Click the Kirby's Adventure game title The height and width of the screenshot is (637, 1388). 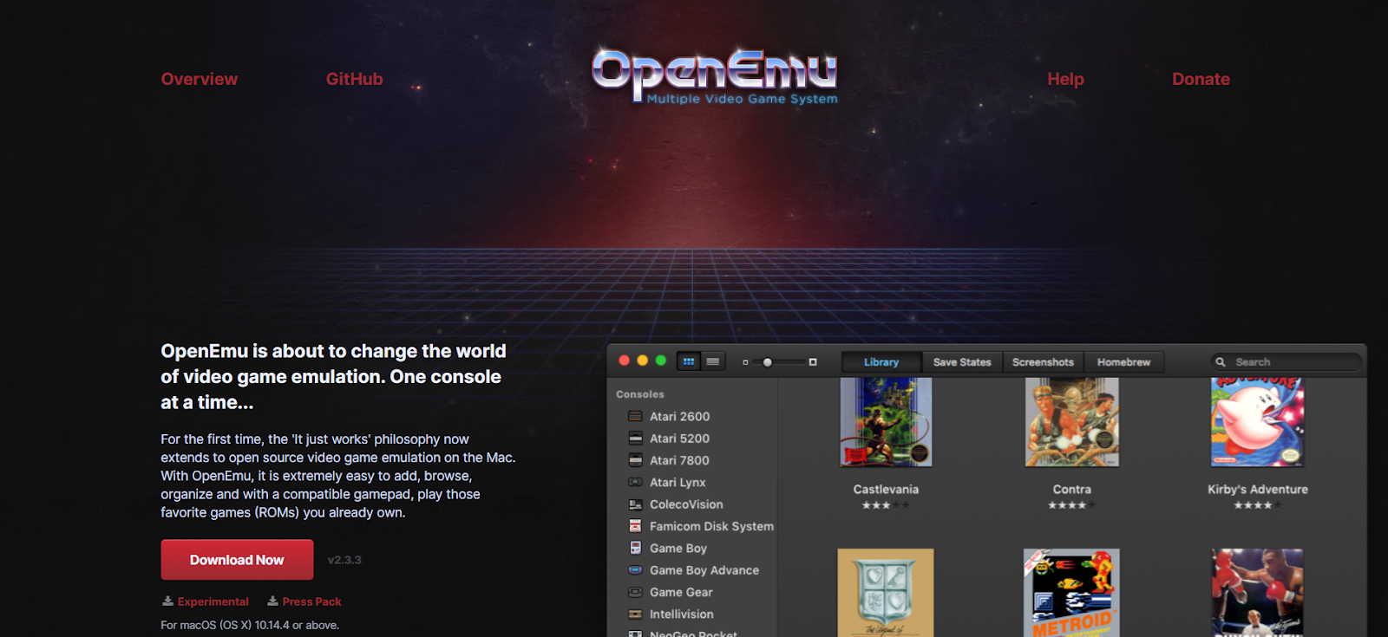[x=1258, y=490]
